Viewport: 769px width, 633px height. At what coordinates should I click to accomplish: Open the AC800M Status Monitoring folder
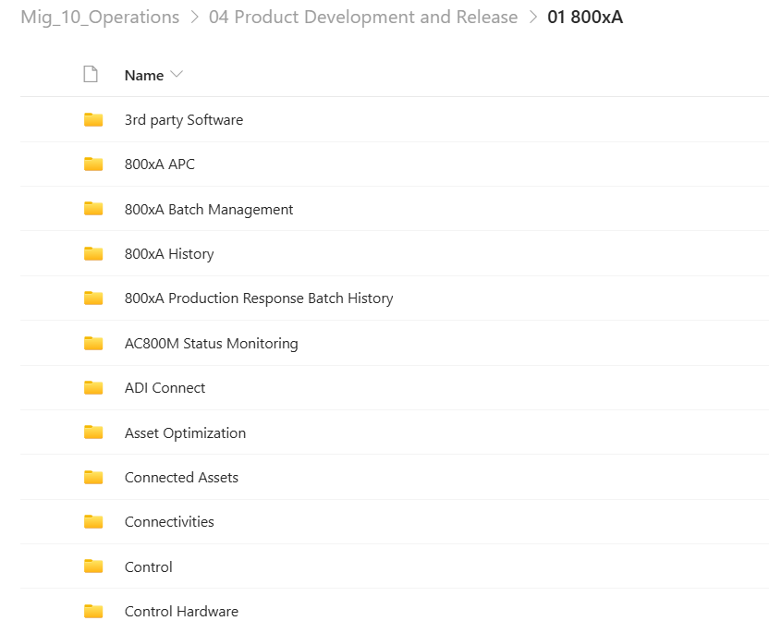click(212, 344)
